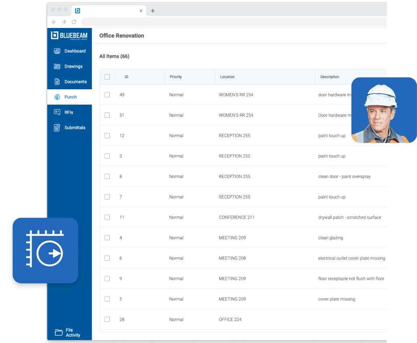Go back with browser back arrow
This screenshot has height=343, width=417.
(x=54, y=22)
